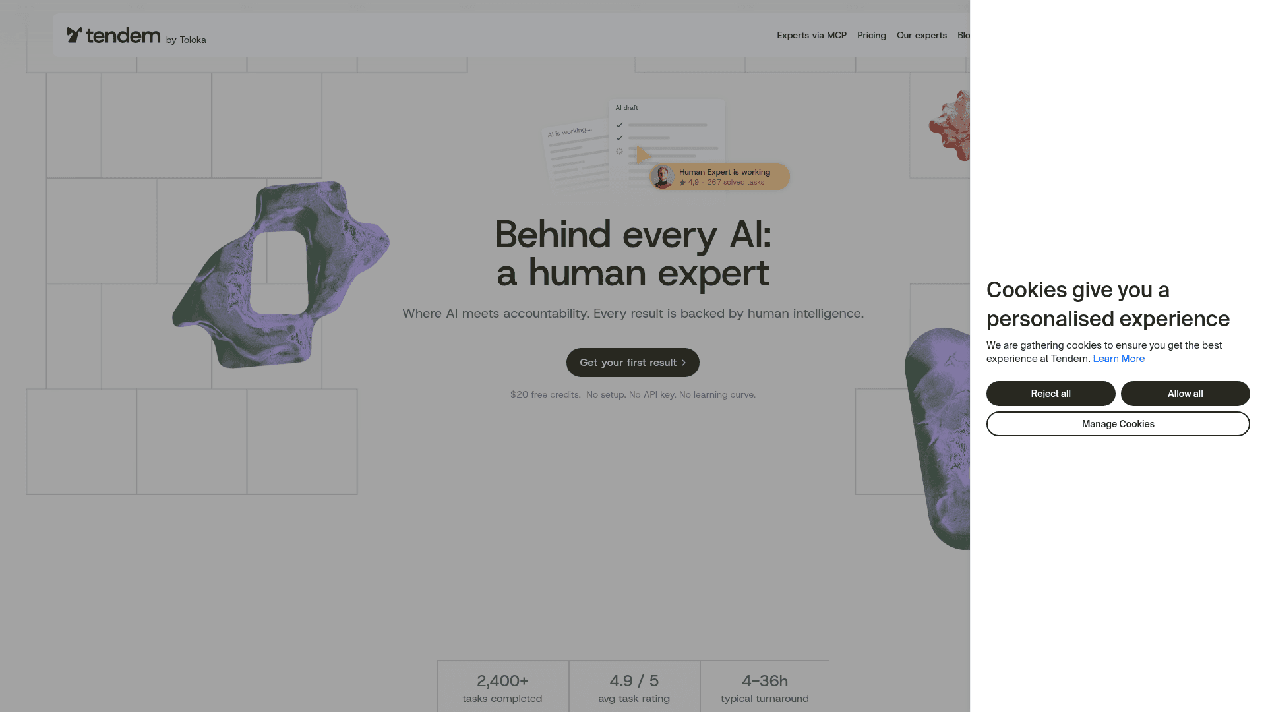The width and height of the screenshot is (1266, 712).
Task: Go to Our experts page
Action: 922,35
